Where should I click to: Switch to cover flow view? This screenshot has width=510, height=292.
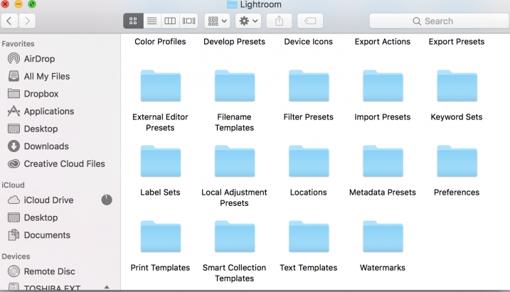[188, 21]
